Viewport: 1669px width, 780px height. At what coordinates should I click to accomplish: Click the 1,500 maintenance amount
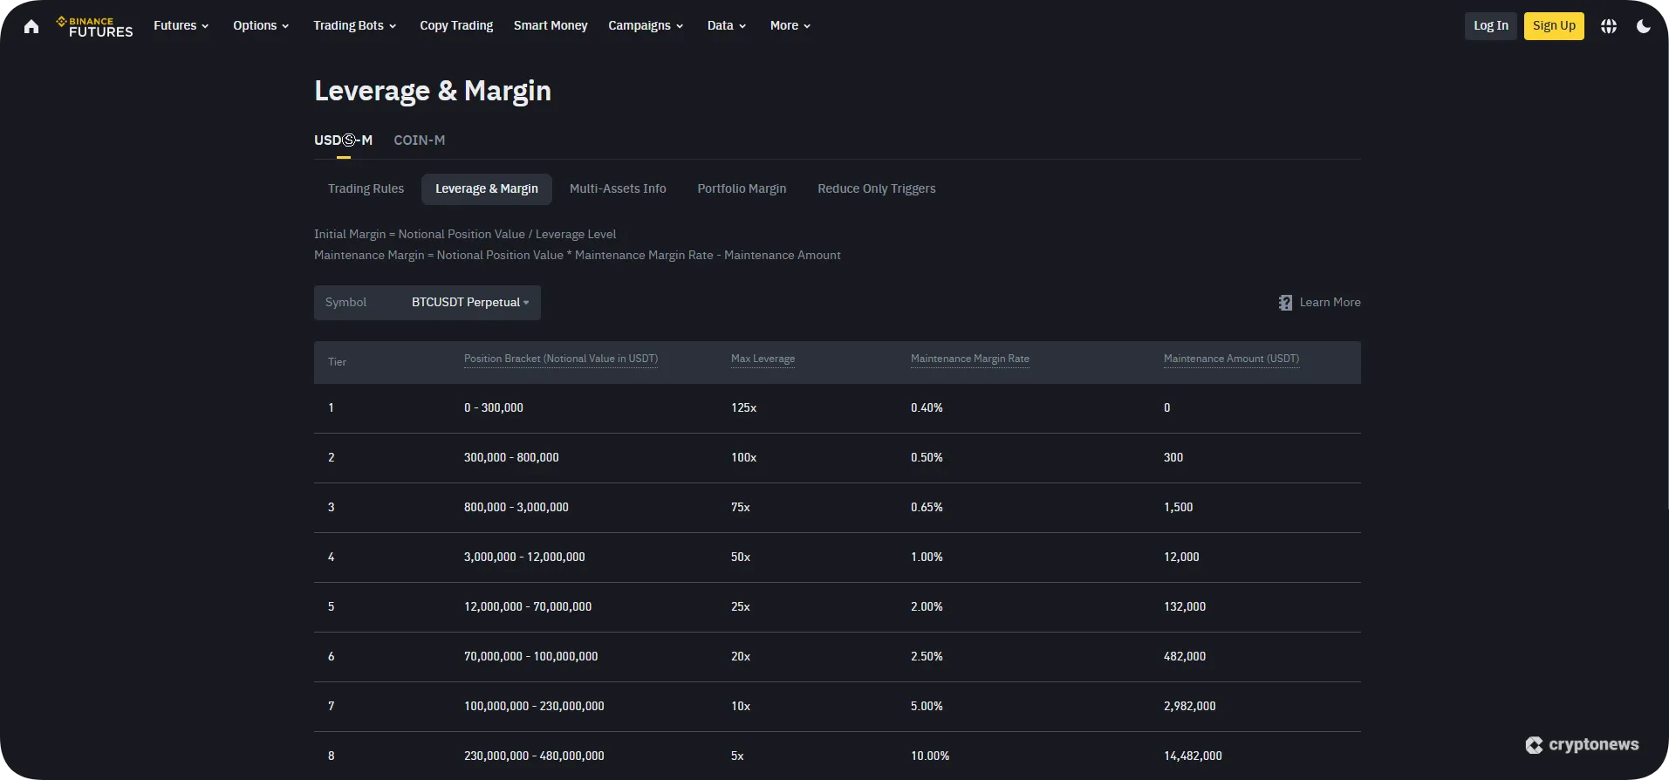[x=1178, y=508]
